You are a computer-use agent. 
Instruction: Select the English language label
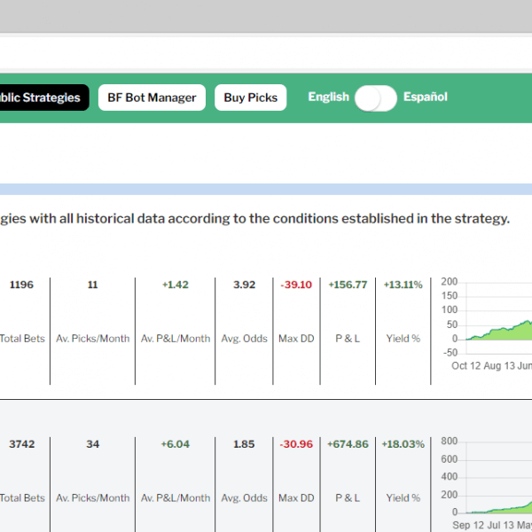tap(328, 97)
